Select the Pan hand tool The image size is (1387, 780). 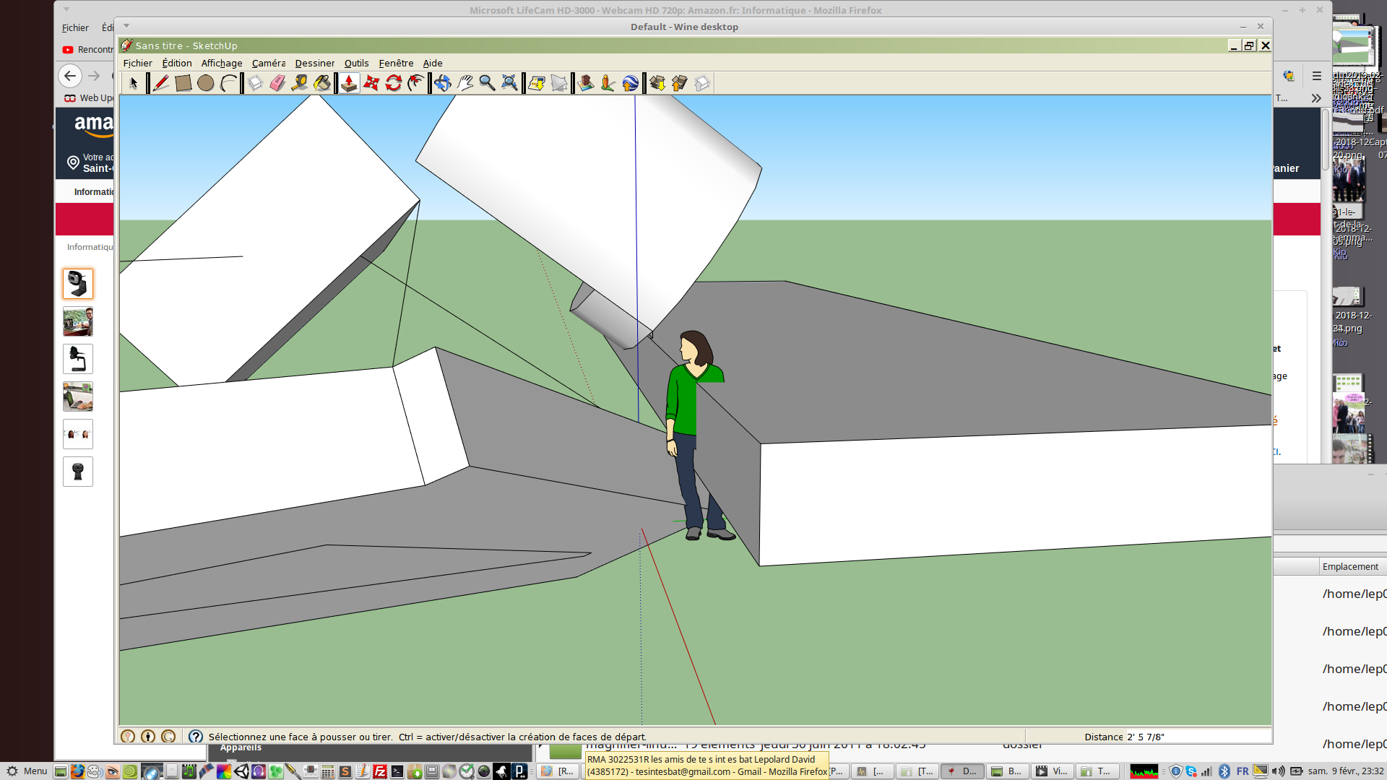click(x=465, y=83)
